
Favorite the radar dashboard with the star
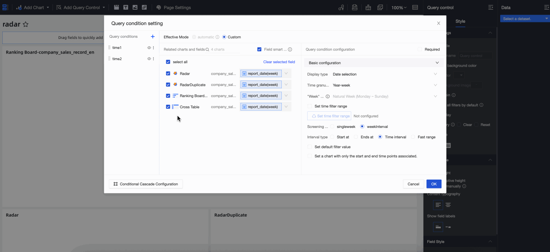[25, 24]
